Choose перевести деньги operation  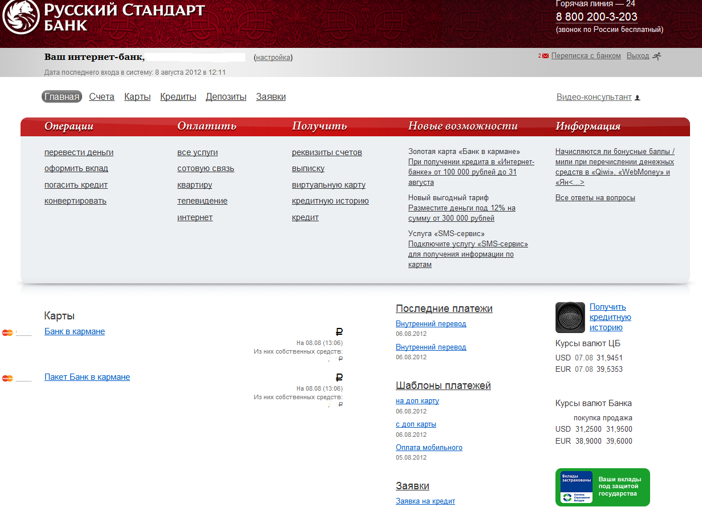click(x=79, y=152)
